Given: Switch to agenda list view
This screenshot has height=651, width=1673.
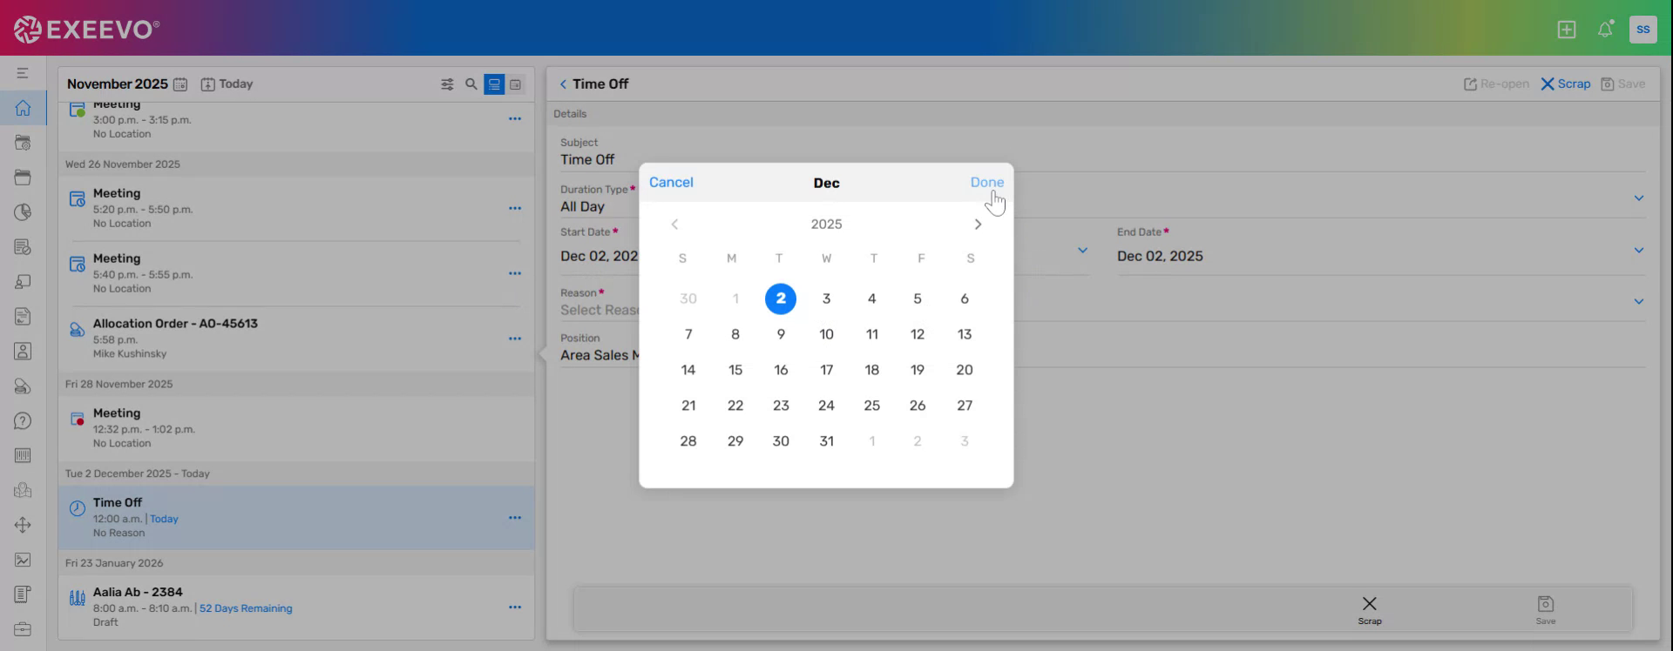Looking at the screenshot, I should tap(494, 84).
